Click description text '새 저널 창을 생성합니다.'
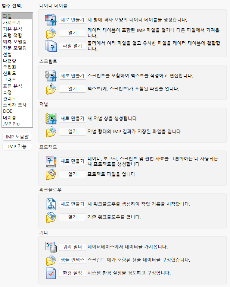 [x=112, y=118]
